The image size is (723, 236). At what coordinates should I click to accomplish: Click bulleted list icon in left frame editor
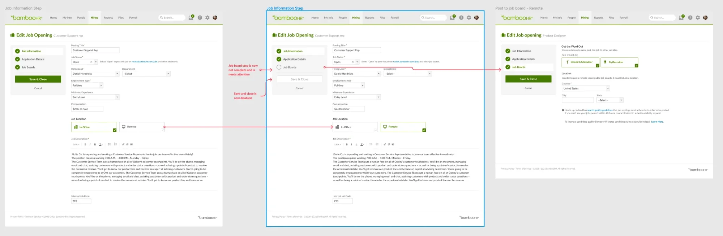tap(110, 144)
